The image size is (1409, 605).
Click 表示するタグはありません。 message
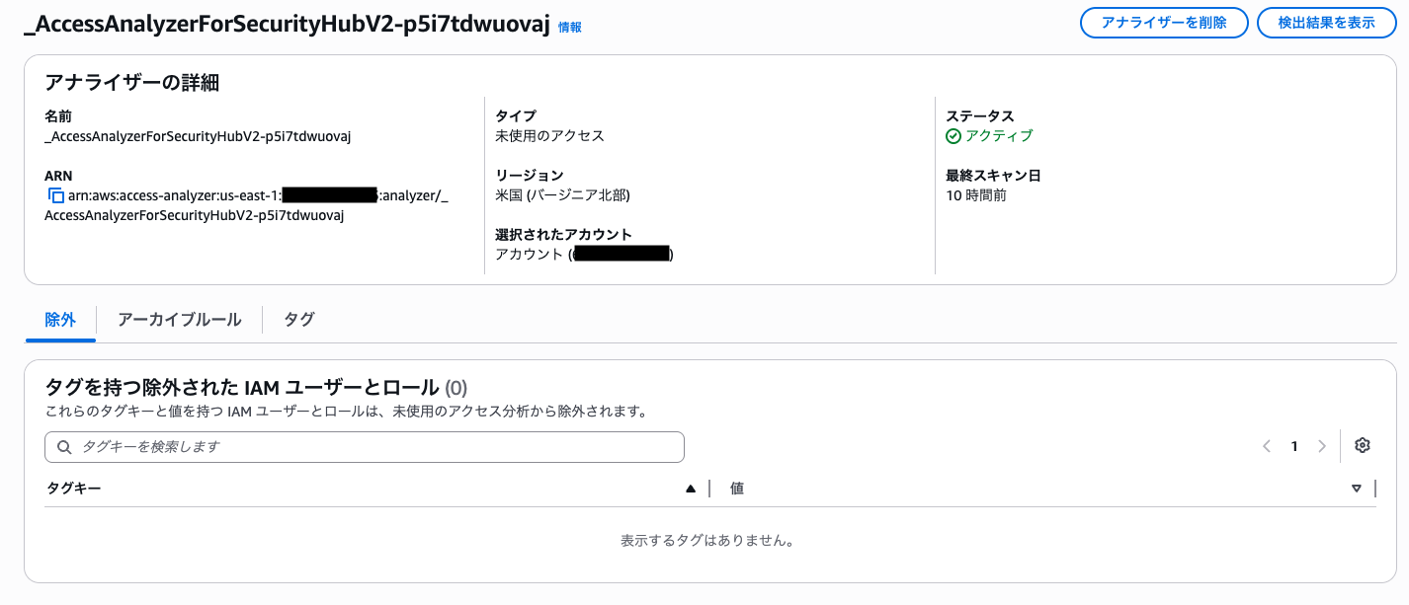(708, 541)
